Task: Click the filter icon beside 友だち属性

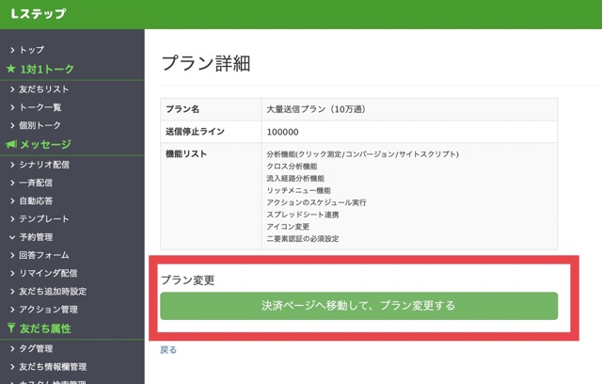Action: click(10, 328)
